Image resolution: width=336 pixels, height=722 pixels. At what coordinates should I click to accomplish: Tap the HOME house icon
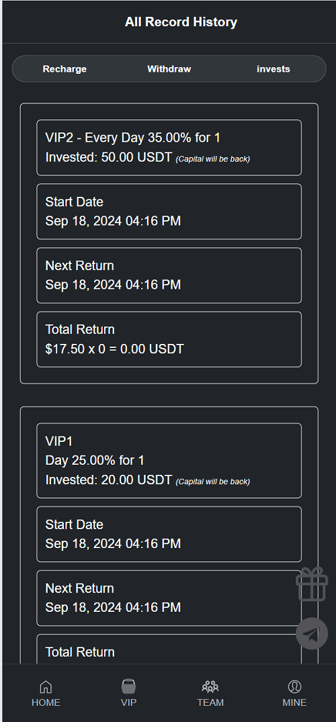pyautogui.click(x=46, y=686)
